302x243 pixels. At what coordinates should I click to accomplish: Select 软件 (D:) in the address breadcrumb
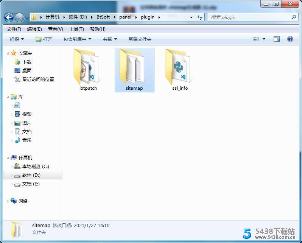click(x=78, y=17)
